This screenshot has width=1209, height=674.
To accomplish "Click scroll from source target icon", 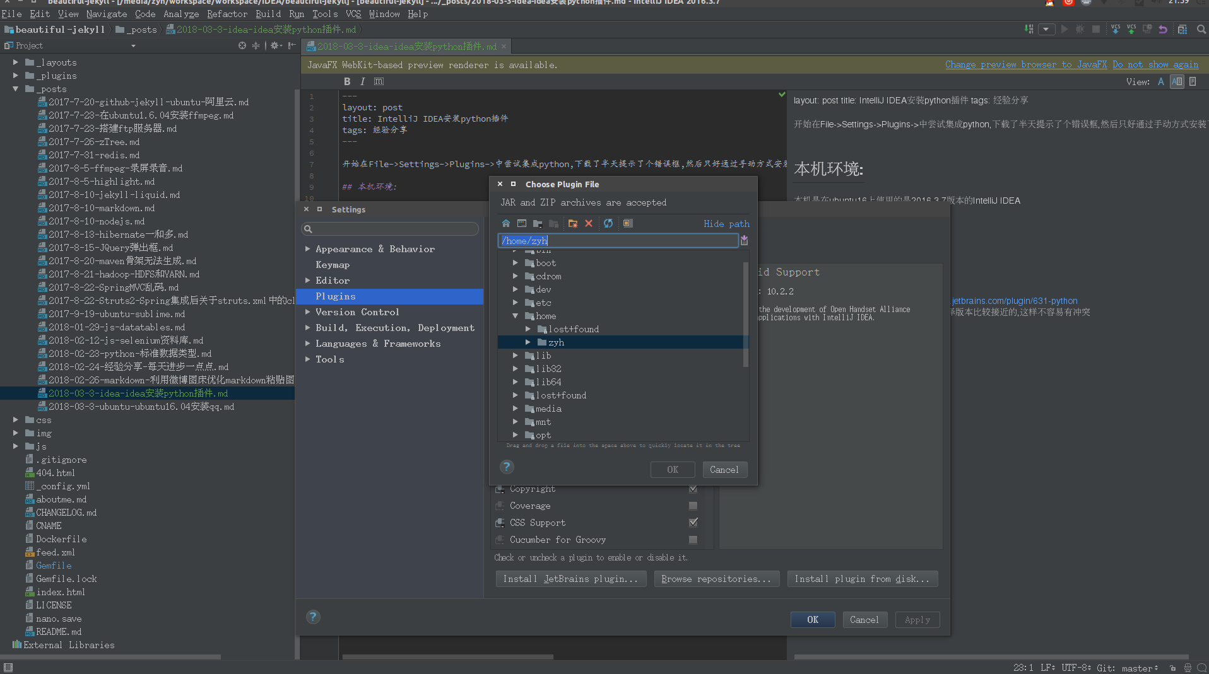I will tap(242, 45).
